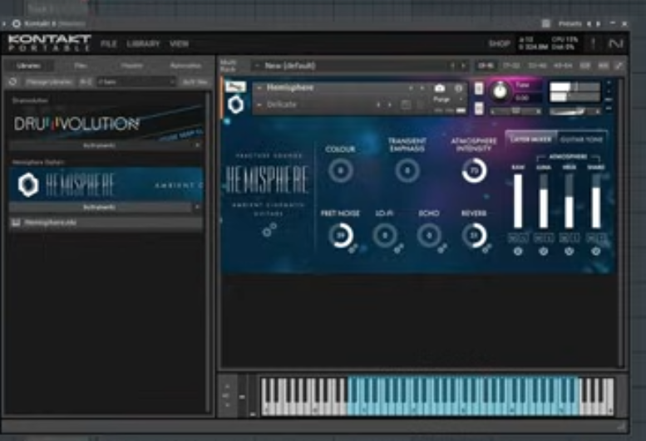
Task: Open Hemisphere global settings gears icon
Action: 269,230
